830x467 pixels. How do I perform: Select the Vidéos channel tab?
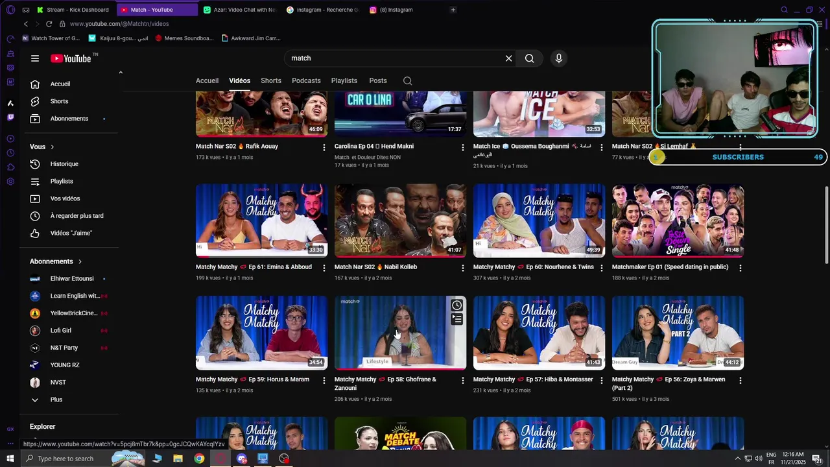tap(239, 80)
